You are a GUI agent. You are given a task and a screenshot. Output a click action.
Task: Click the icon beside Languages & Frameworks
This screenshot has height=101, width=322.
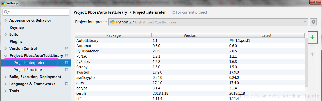point(67,84)
